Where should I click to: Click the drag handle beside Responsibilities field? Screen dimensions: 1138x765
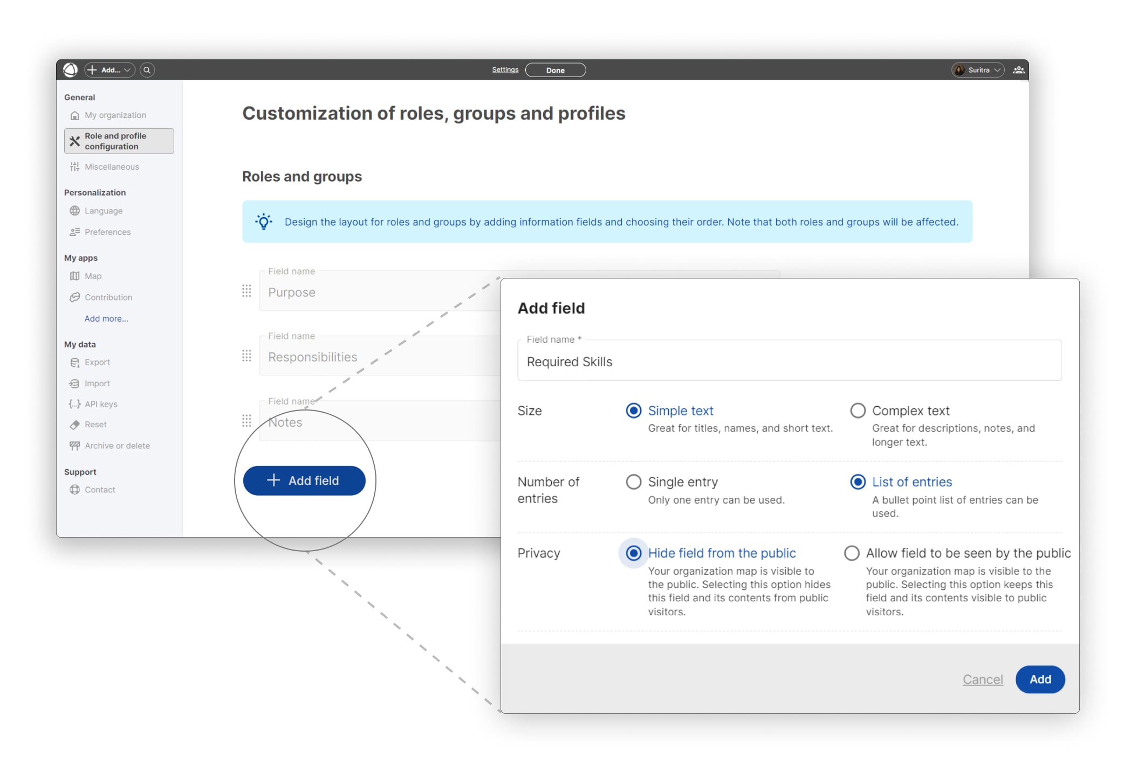(x=246, y=356)
